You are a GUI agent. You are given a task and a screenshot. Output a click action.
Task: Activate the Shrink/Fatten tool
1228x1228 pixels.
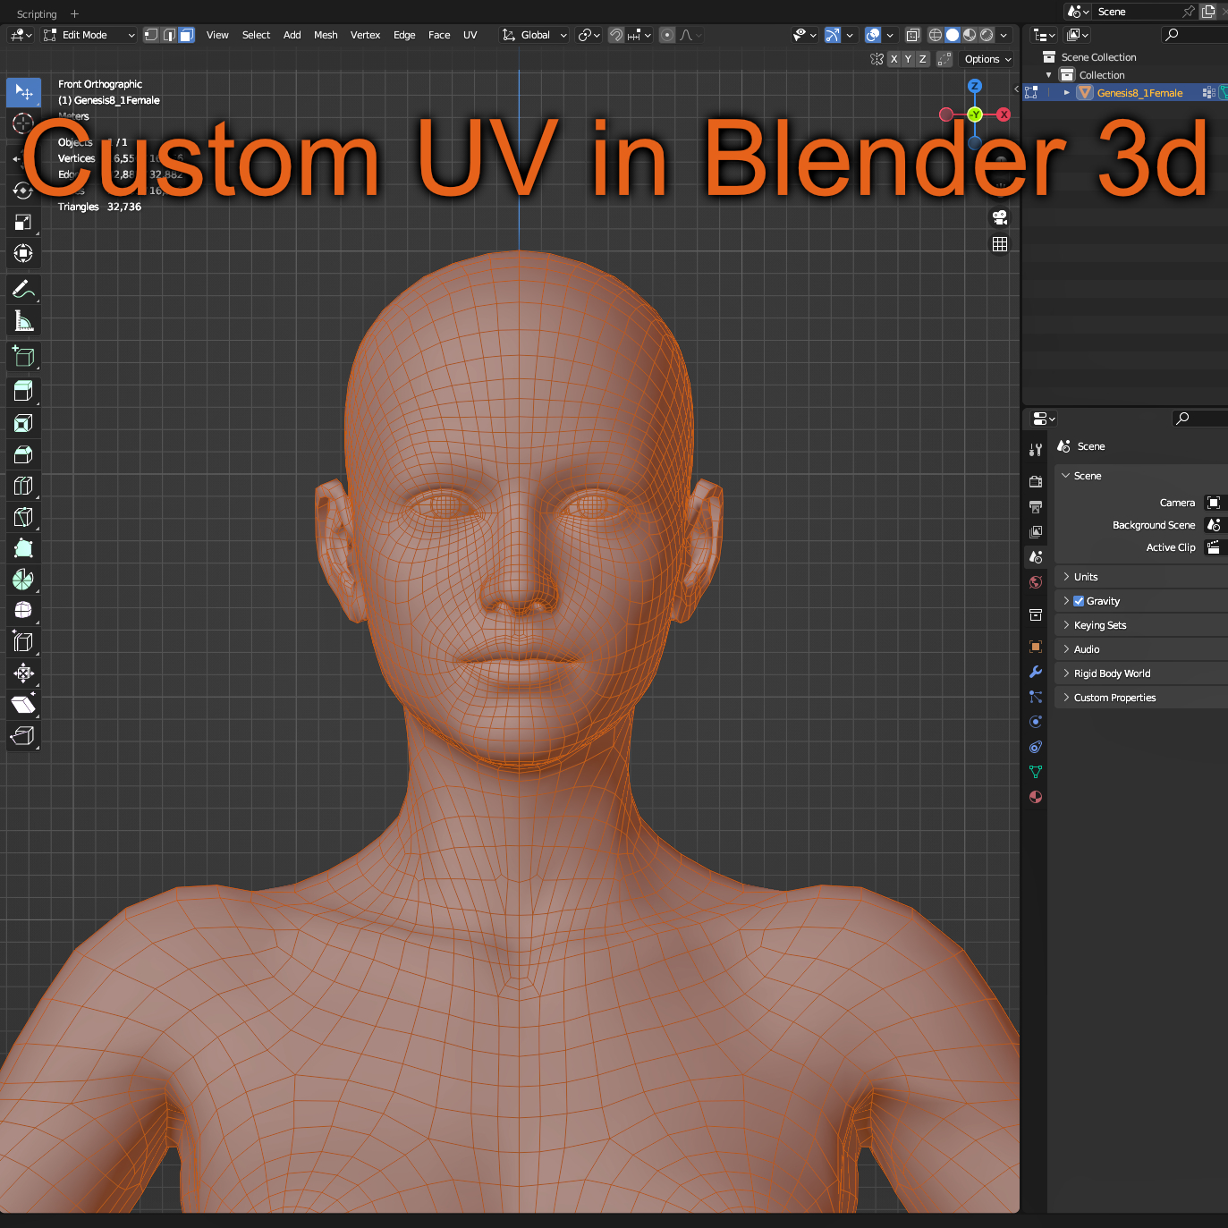tap(23, 673)
